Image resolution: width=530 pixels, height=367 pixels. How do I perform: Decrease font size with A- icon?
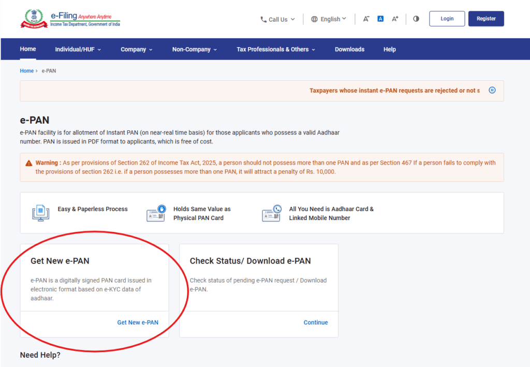(366, 19)
